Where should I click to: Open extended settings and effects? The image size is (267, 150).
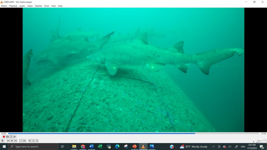pyautogui.click(x=25, y=141)
